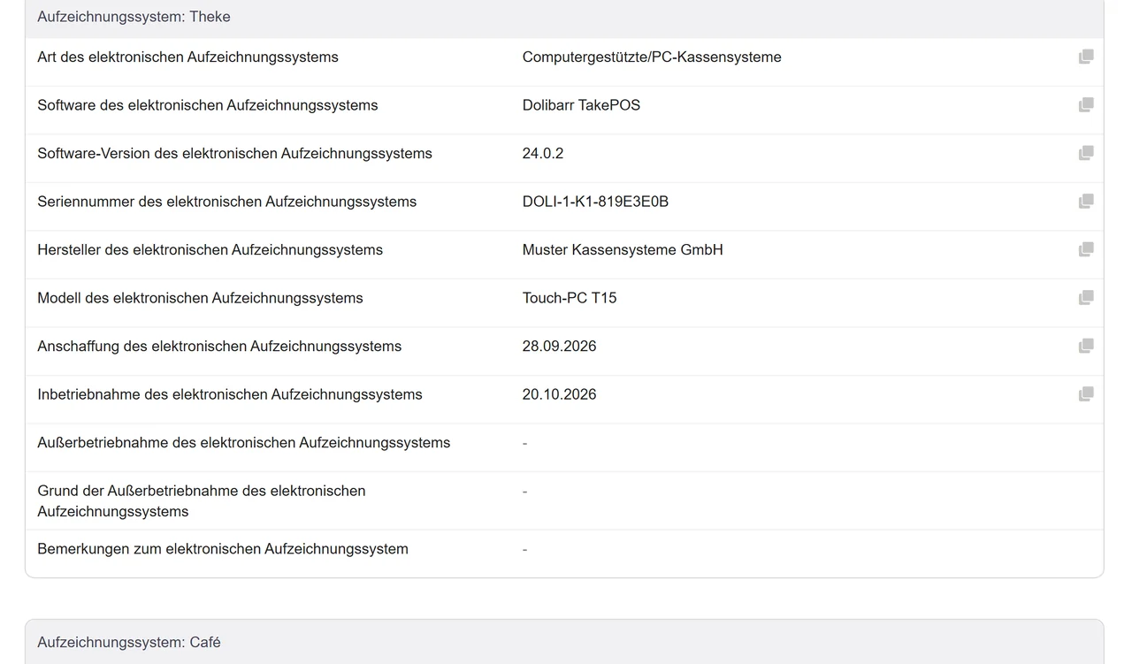Copy the serial number DOLI-1-K1-819E3E0B
This screenshot has height=664, width=1132.
pos(1086,202)
